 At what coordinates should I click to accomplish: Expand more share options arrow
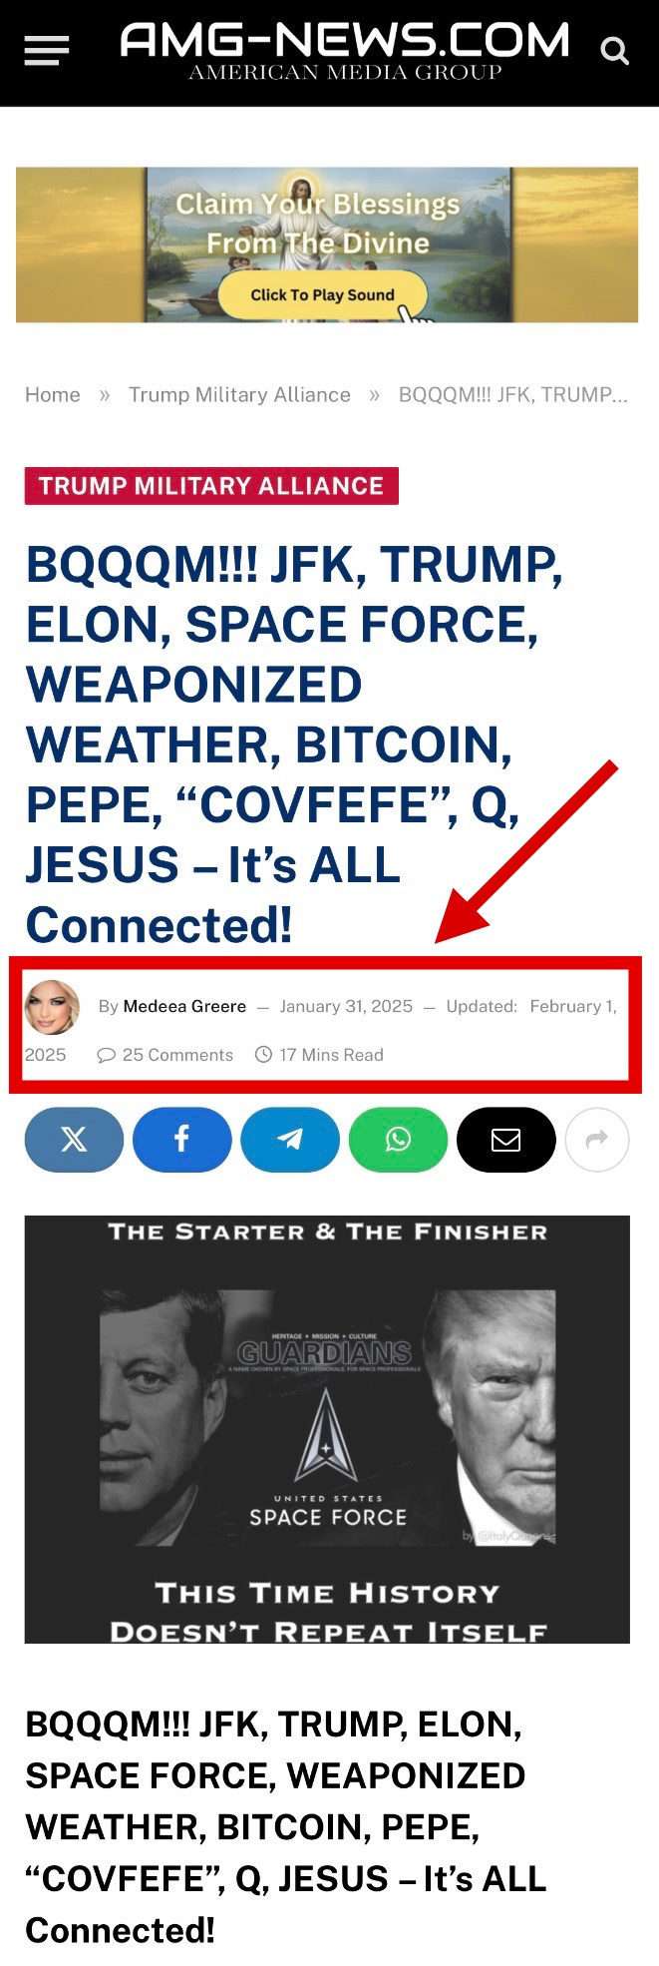point(597,1140)
